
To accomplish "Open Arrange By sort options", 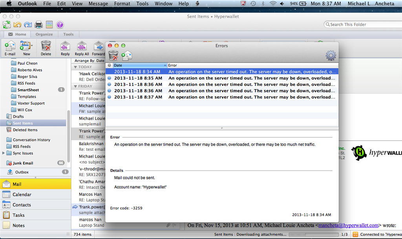I will pos(90,61).
